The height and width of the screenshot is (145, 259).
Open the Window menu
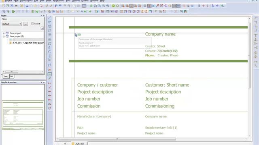(x=94, y=1)
